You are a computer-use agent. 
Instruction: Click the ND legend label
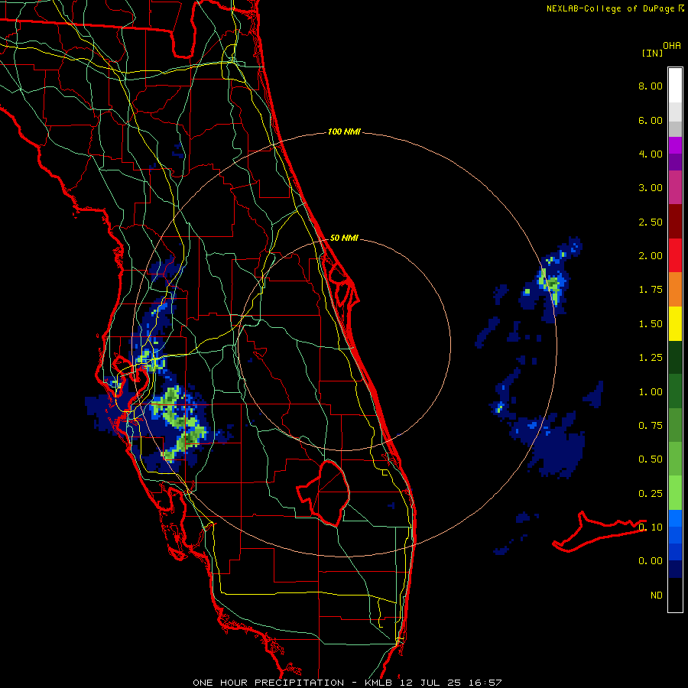tap(657, 596)
